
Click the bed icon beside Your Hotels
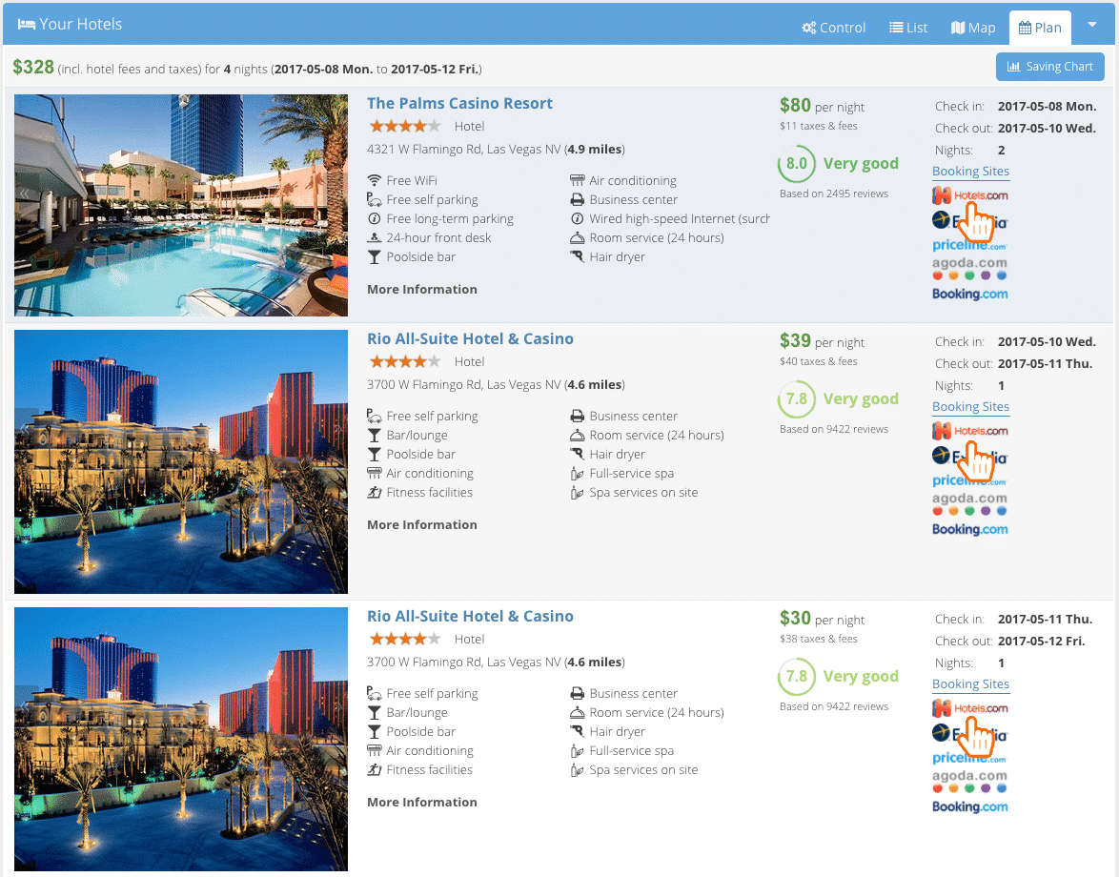tap(27, 24)
